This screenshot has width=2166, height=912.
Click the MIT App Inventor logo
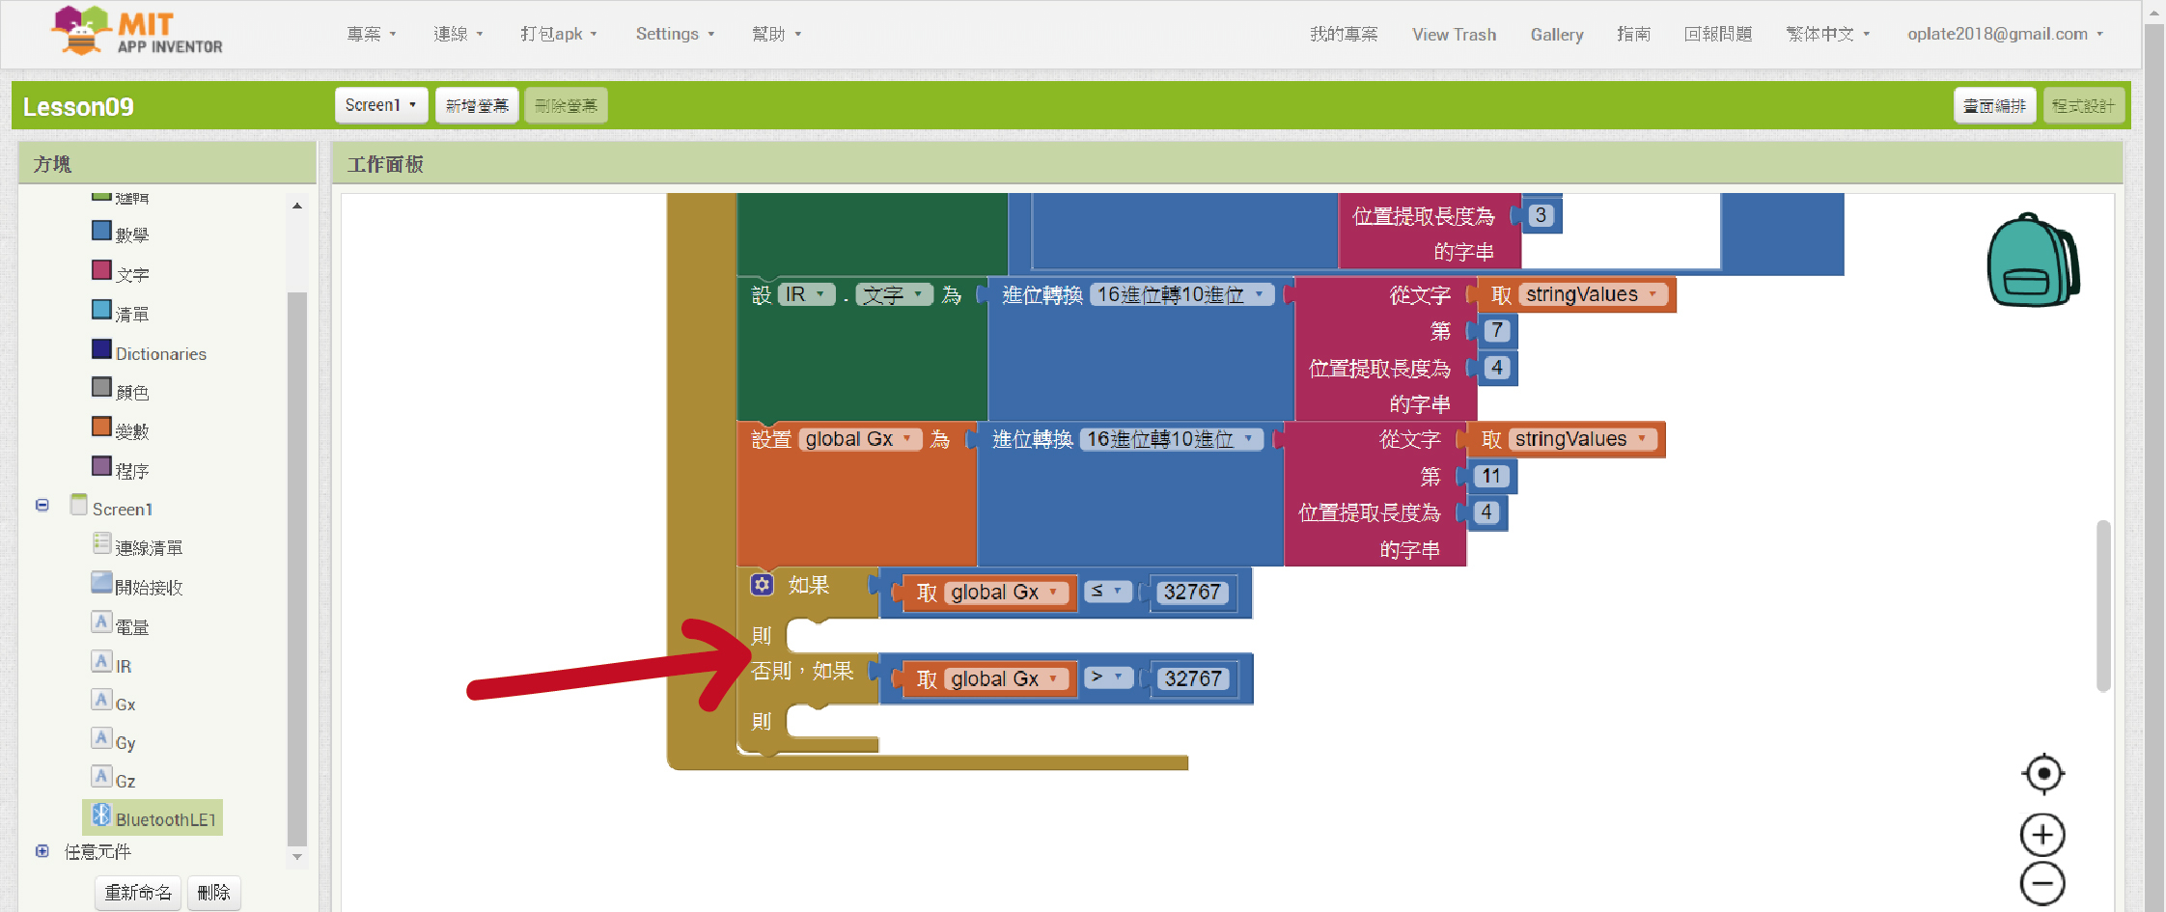coord(137,33)
